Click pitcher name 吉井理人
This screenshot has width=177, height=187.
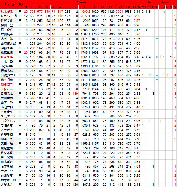click(7, 130)
